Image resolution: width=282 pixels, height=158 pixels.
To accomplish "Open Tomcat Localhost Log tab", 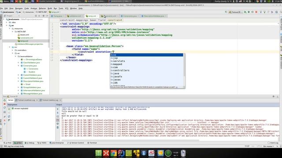I will [x=26, y=100].
